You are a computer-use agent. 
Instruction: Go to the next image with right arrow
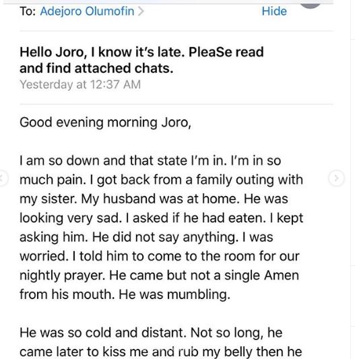coord(336,178)
